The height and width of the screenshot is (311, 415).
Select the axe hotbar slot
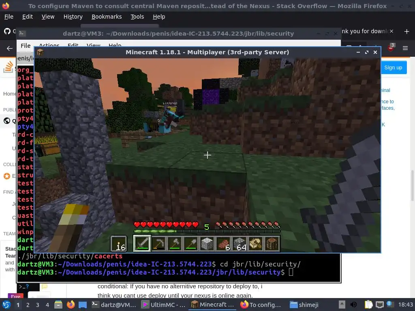[x=175, y=243]
